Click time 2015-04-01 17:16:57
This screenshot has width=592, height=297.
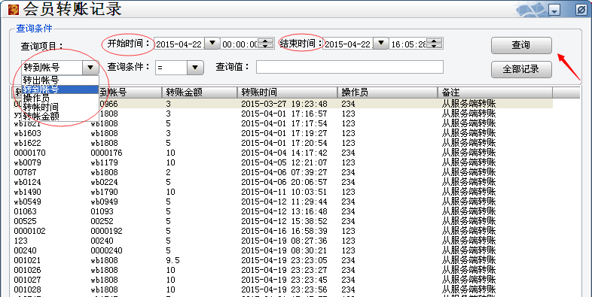coord(284,114)
